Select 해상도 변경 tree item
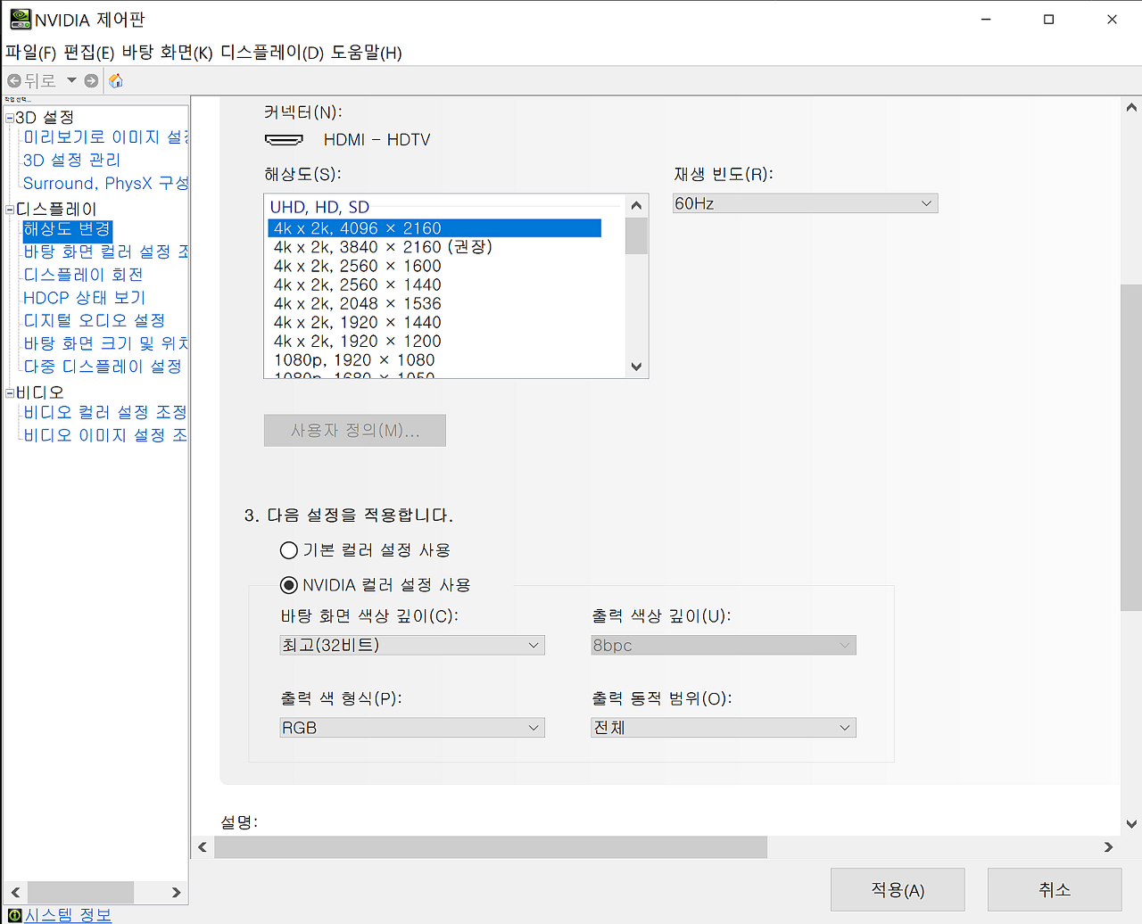 click(x=67, y=230)
